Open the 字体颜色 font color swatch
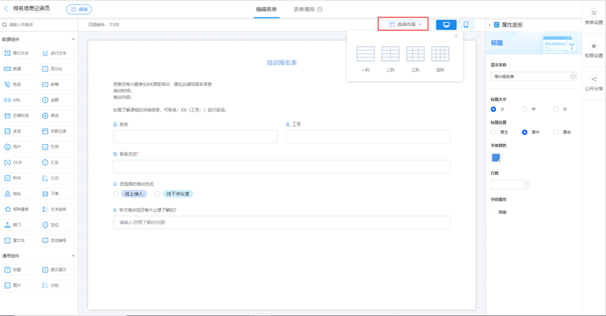The width and height of the screenshot is (606, 316). coord(496,157)
